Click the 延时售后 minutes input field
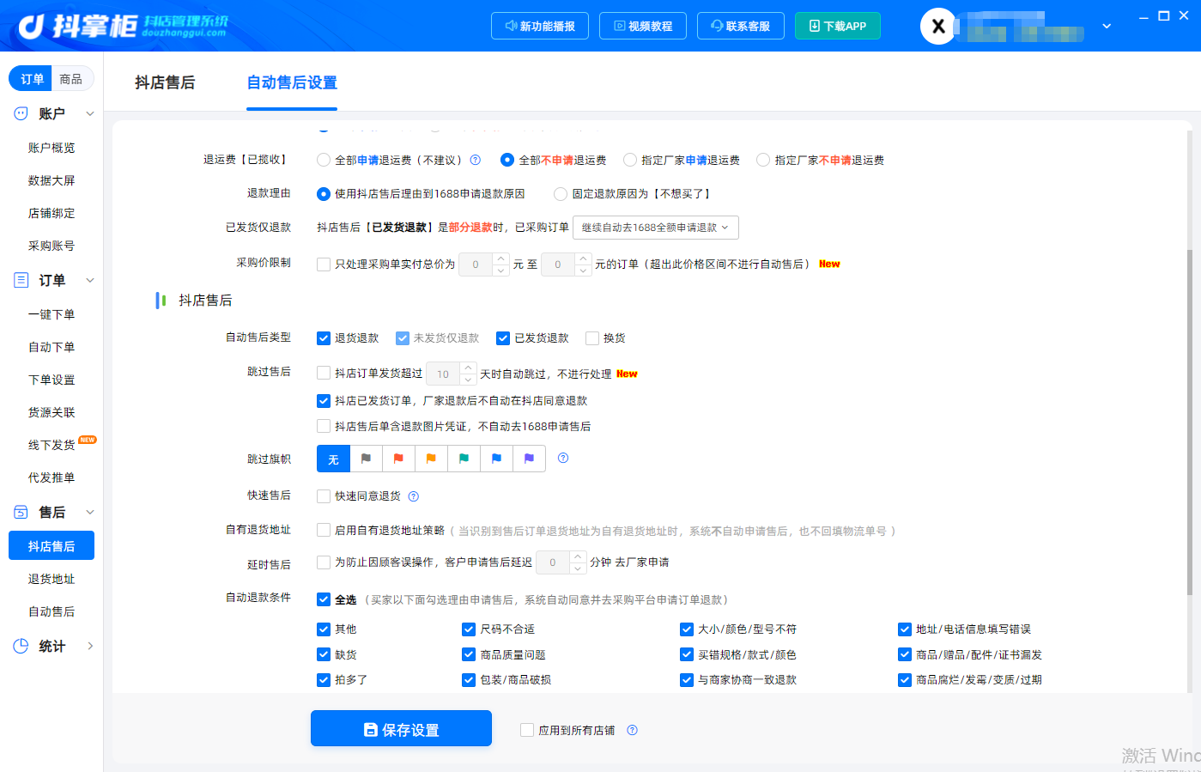 [x=553, y=562]
